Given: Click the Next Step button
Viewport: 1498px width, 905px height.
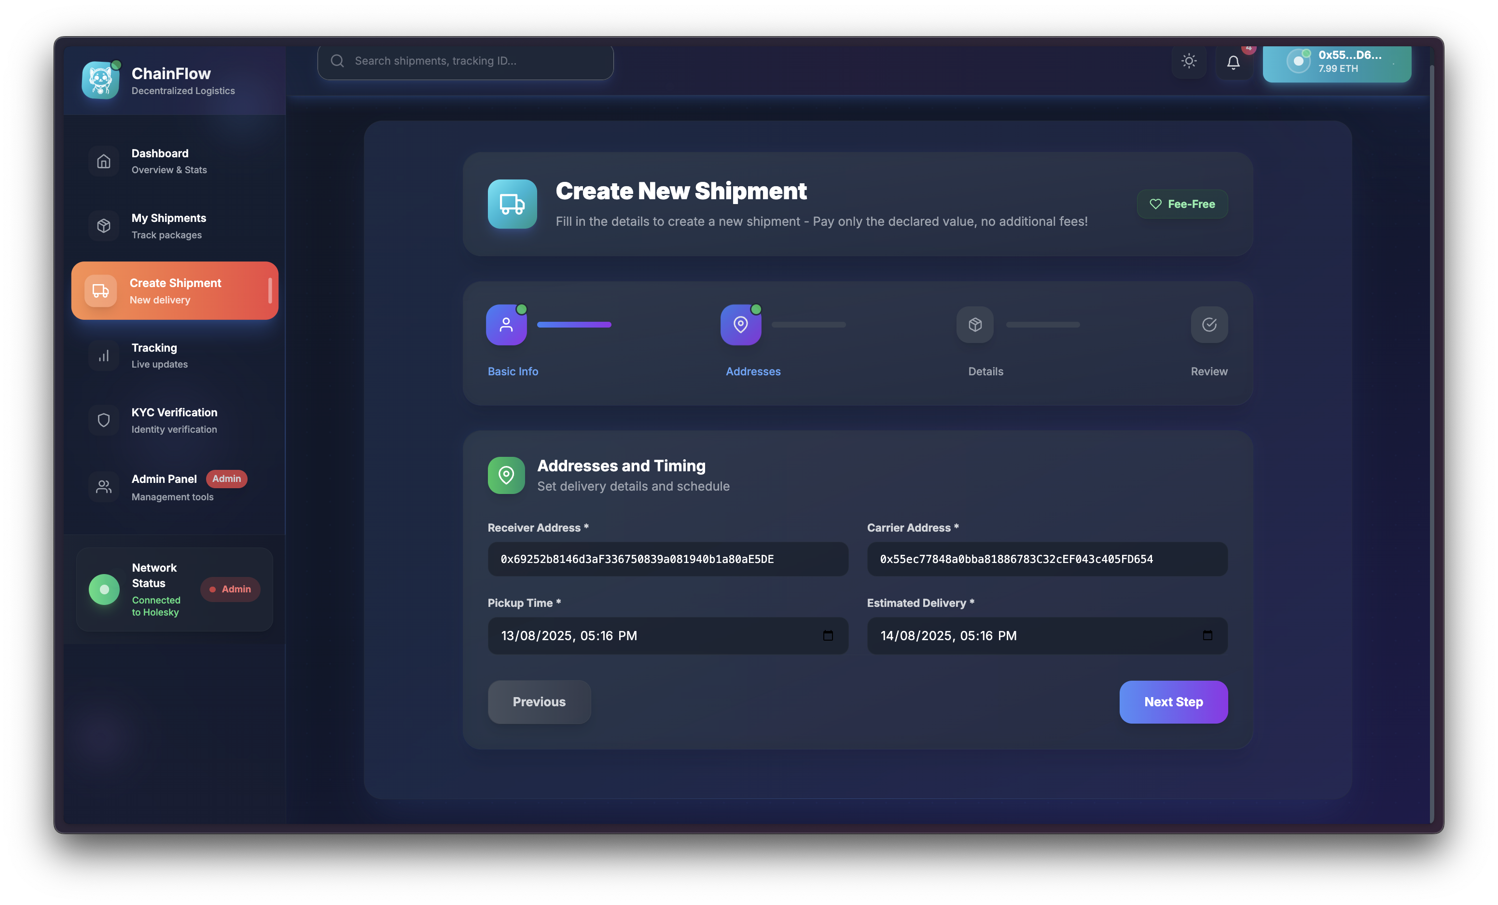Looking at the screenshot, I should point(1173,702).
